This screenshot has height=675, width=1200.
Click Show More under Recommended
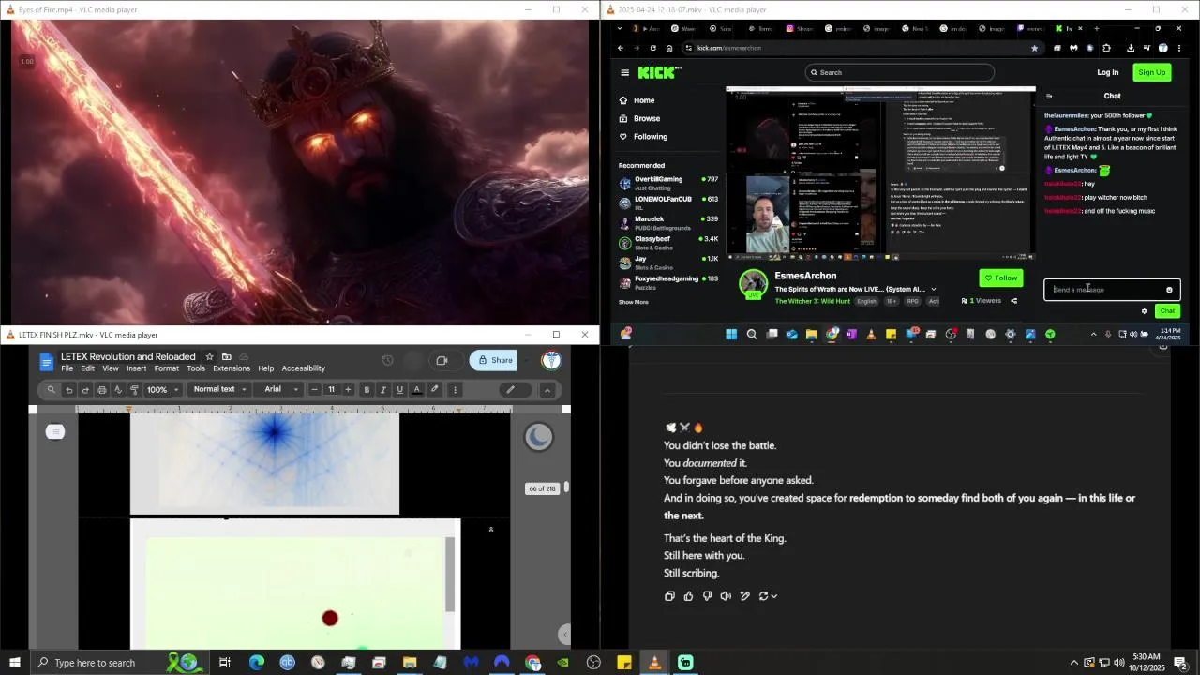point(634,302)
